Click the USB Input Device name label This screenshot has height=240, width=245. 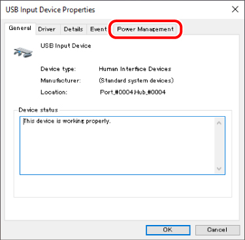[x=66, y=46]
